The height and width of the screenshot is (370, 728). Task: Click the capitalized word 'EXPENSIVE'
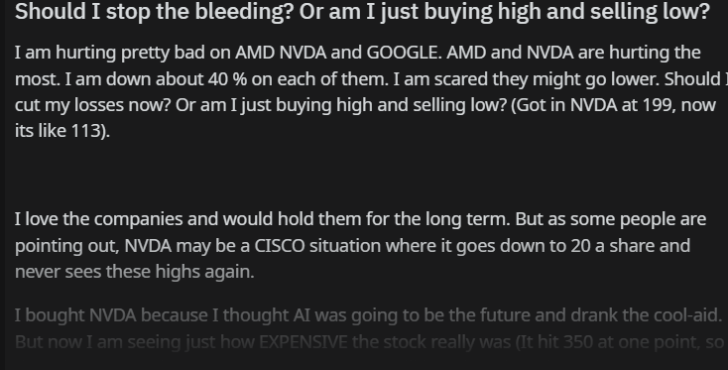[x=303, y=342]
